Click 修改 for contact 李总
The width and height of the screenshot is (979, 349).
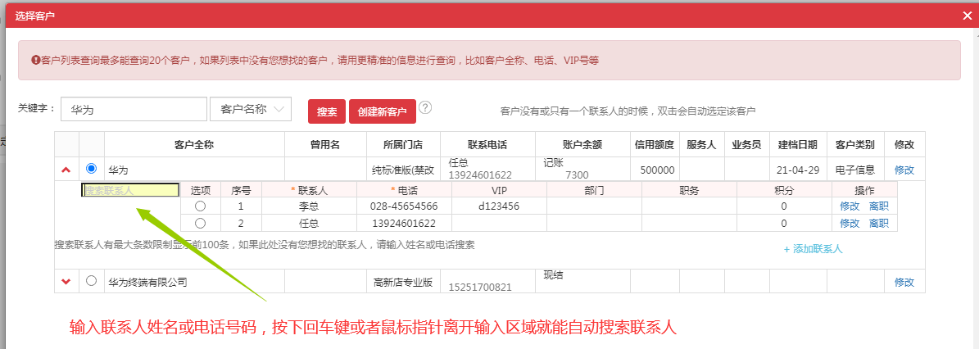(850, 206)
